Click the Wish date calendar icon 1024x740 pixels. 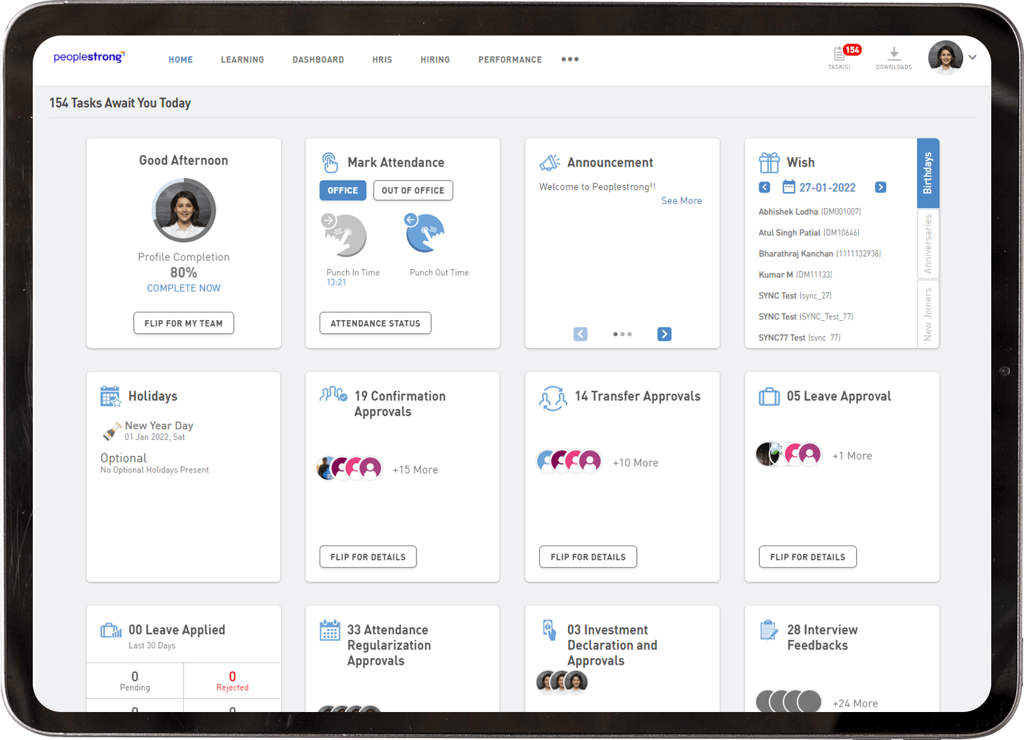click(788, 187)
